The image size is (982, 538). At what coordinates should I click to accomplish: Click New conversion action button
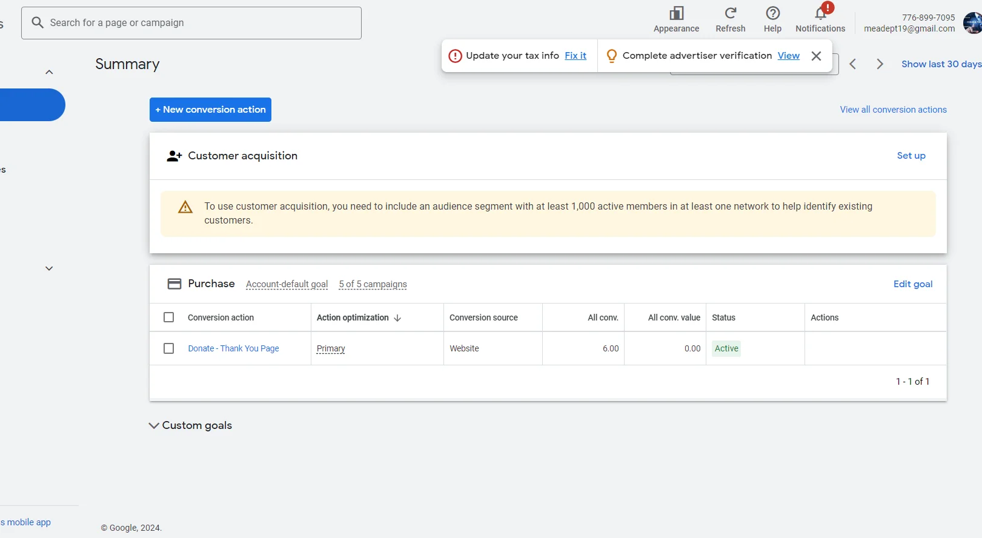[210, 110]
